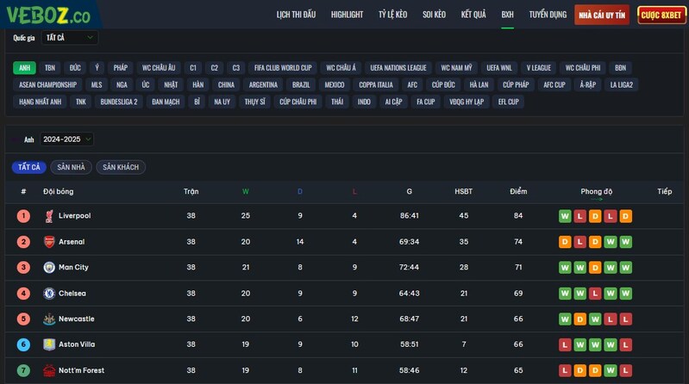
Task: Click the COPPA ITALIA chip
Action: click(376, 84)
